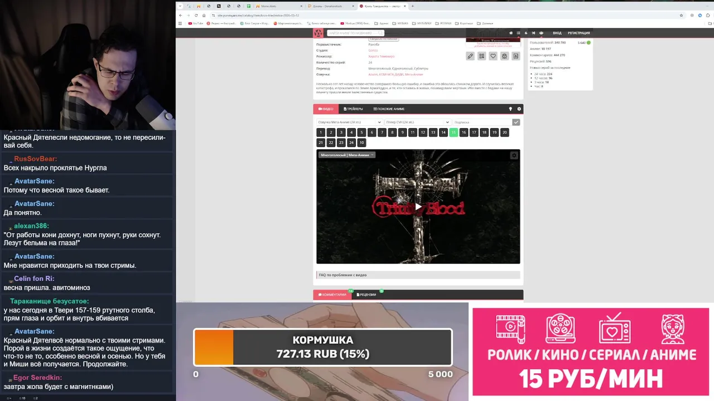This screenshot has height=401, width=714.
Task: Click the contact card icon button
Action: click(516, 56)
